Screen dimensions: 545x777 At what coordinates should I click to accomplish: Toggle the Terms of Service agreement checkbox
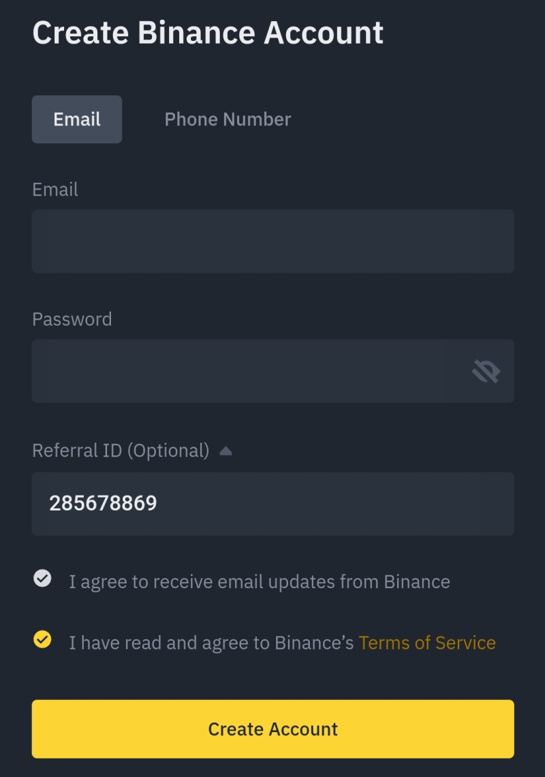[42, 640]
